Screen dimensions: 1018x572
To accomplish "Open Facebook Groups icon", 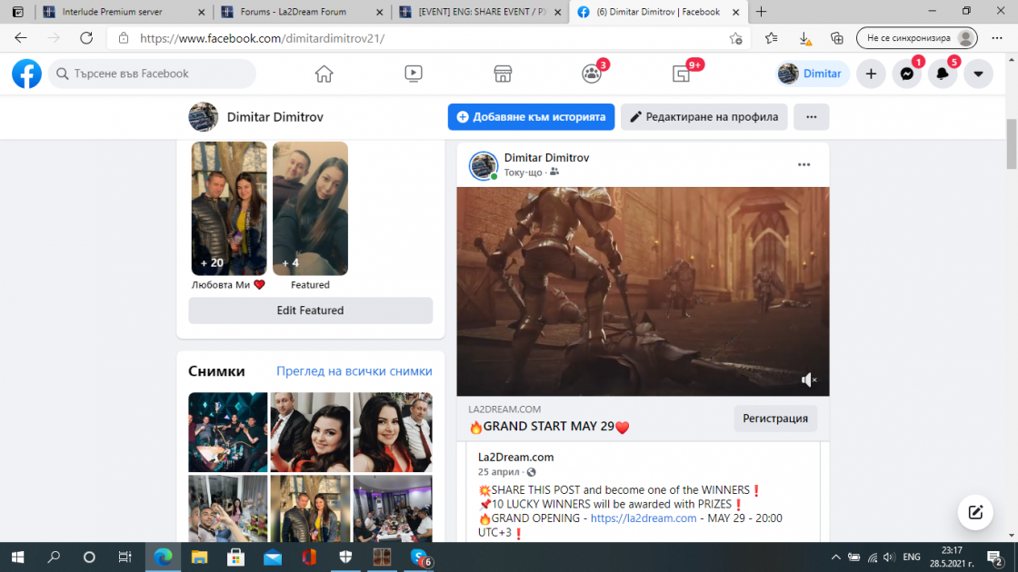I will point(592,74).
